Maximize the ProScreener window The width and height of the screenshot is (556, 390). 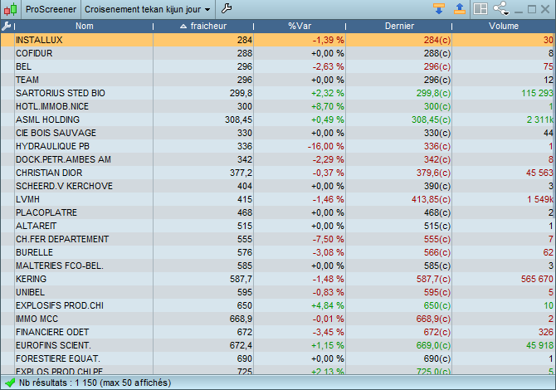click(532, 9)
